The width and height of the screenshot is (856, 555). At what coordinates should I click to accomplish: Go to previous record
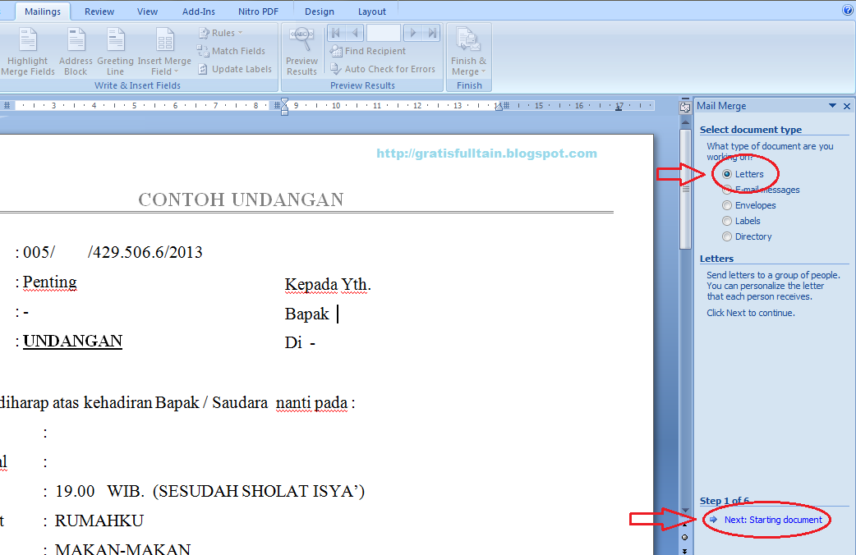[355, 33]
